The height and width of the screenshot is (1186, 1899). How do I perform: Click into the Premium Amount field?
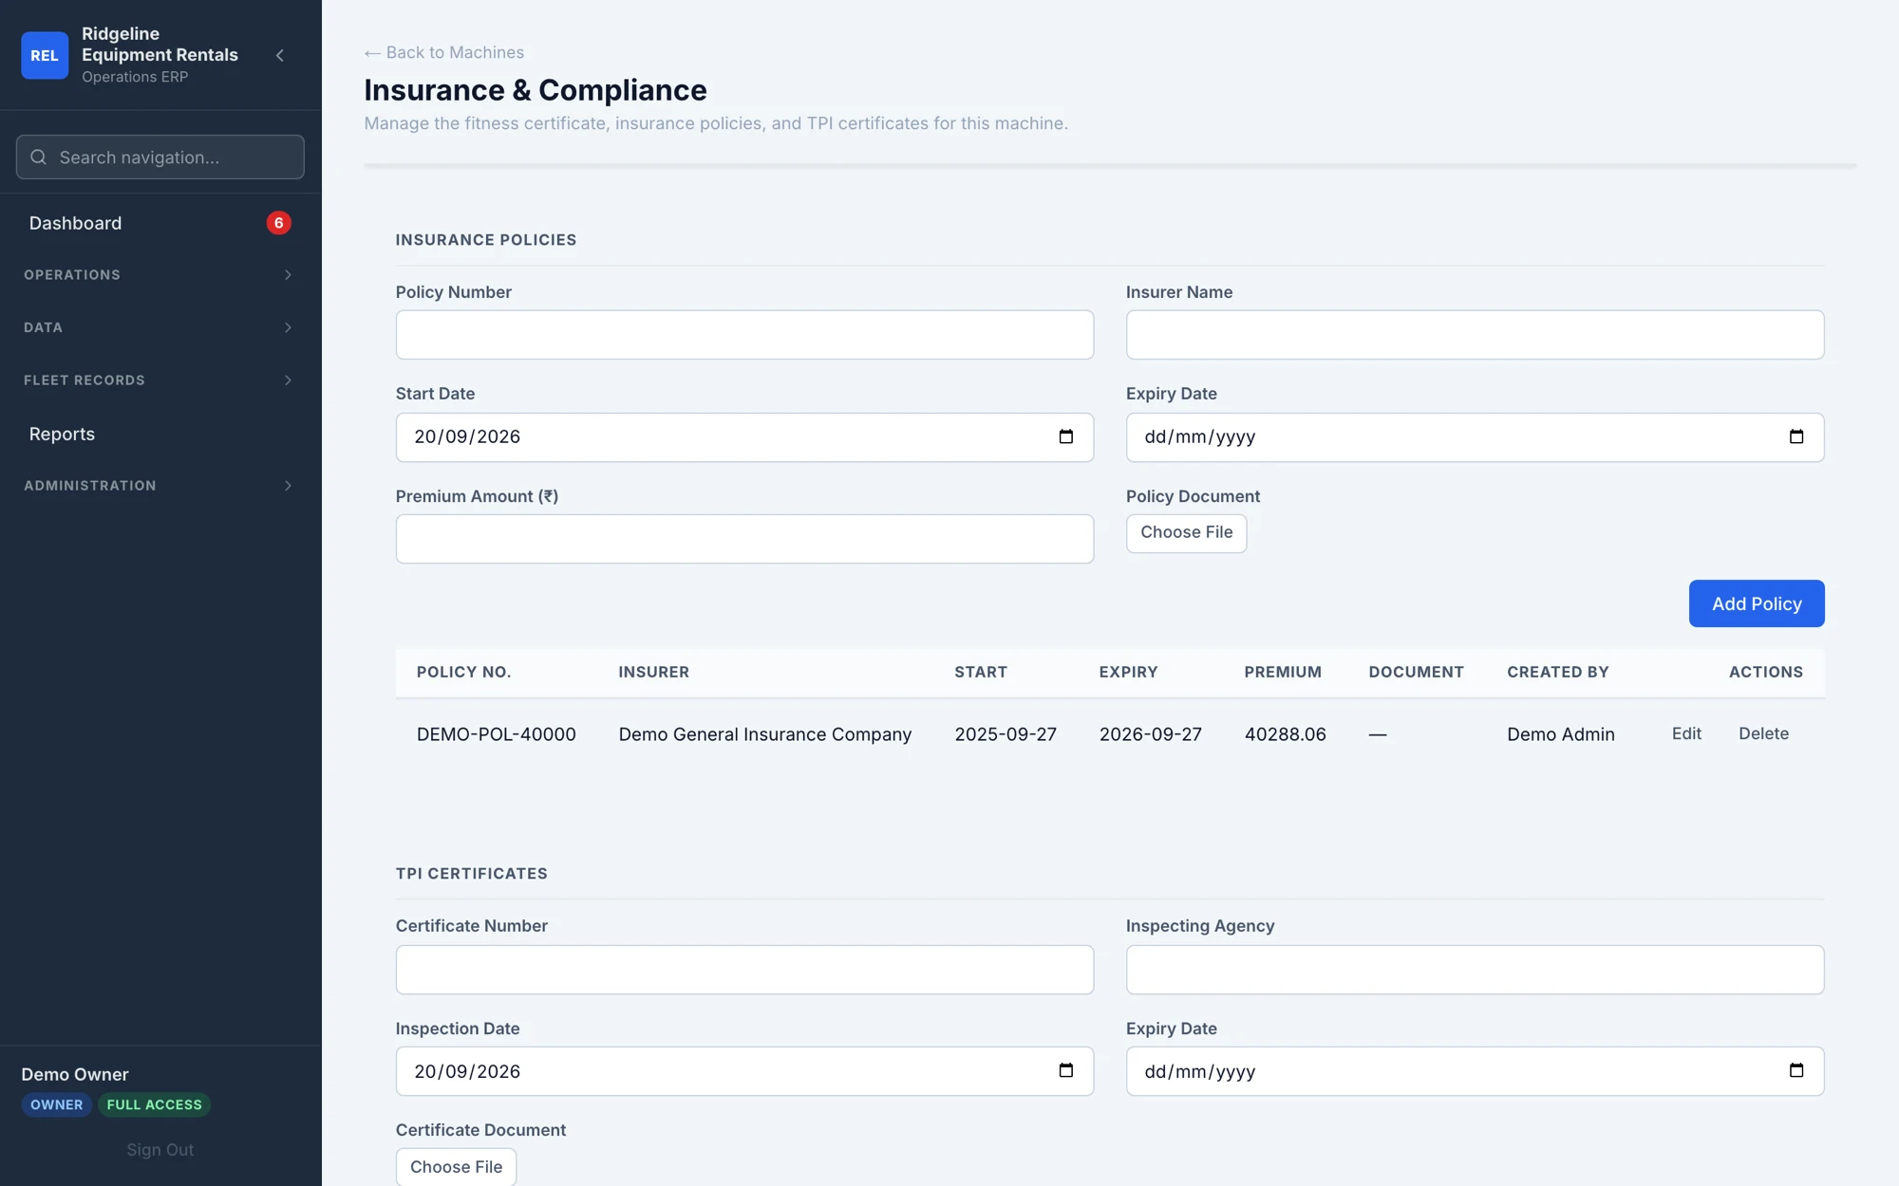click(744, 539)
